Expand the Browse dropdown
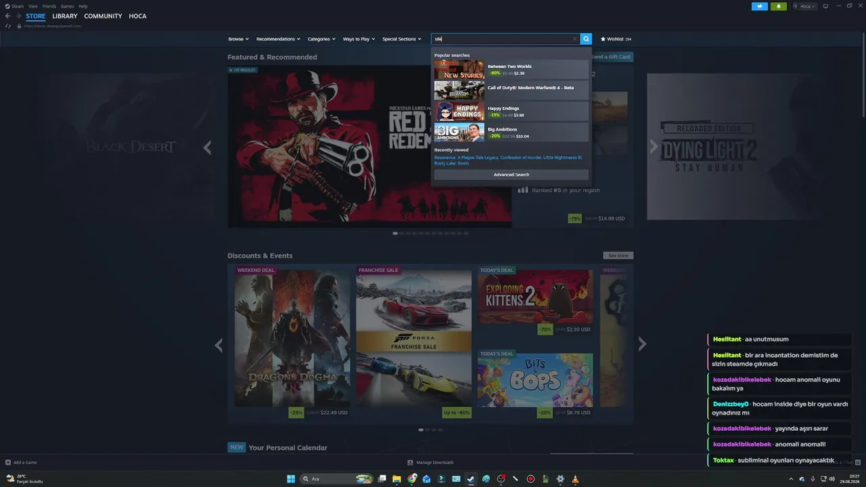Viewport: 866px width, 487px height. point(238,39)
